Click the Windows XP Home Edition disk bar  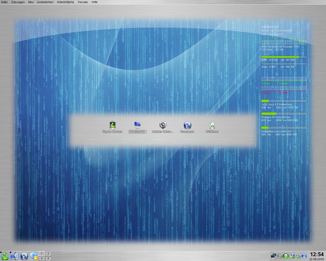(x=284, y=114)
